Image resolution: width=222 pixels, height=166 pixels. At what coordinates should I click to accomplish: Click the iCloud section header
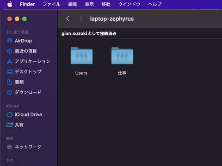pyautogui.click(x=12, y=106)
